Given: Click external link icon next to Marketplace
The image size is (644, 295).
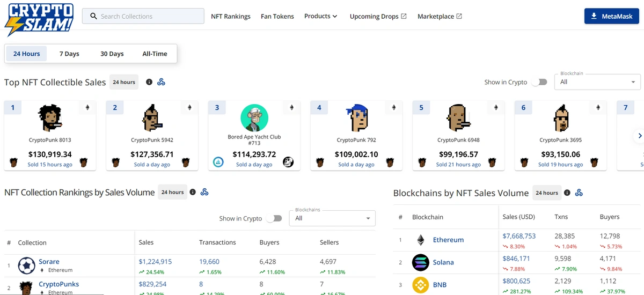Looking at the screenshot, I should point(459,17).
